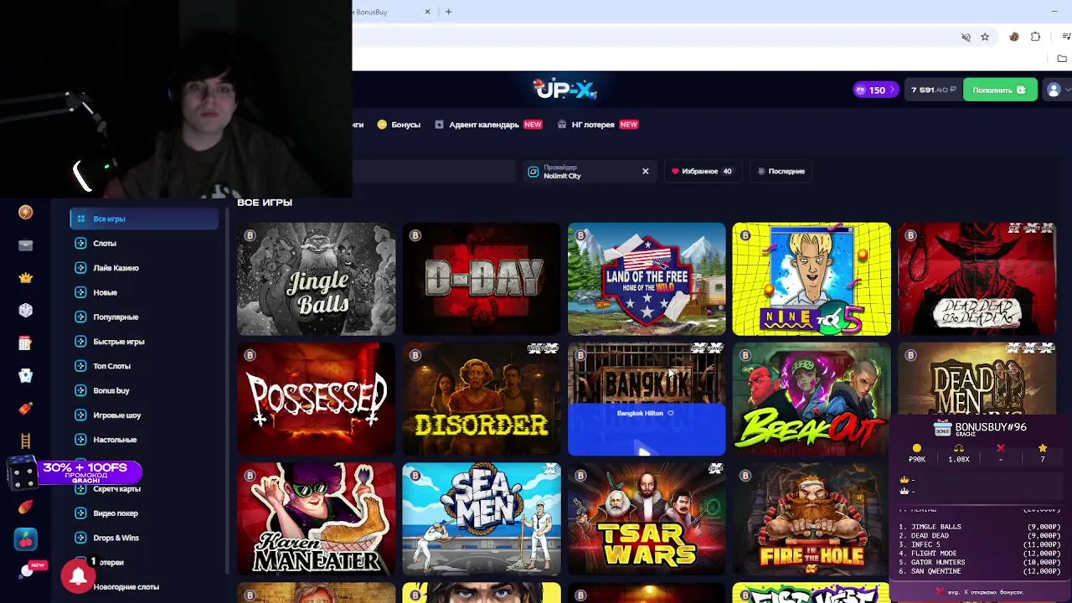Click the red cherry icon in left rail

(x=25, y=540)
